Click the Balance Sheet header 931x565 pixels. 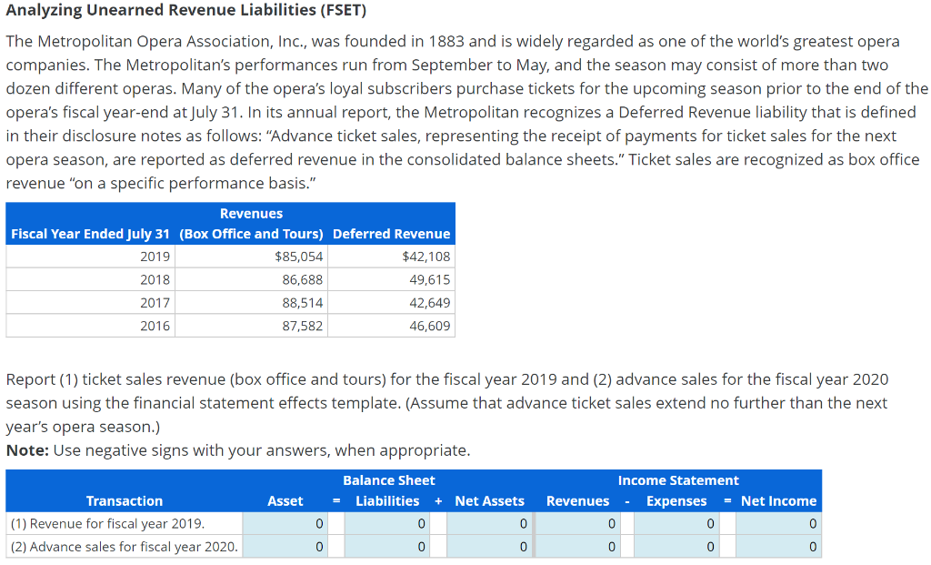tap(389, 480)
